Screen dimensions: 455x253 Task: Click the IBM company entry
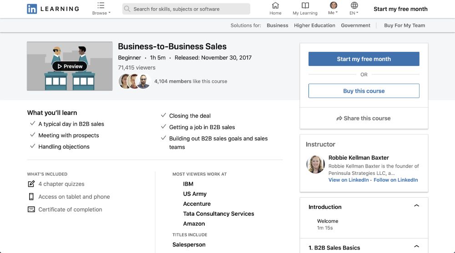(x=188, y=184)
